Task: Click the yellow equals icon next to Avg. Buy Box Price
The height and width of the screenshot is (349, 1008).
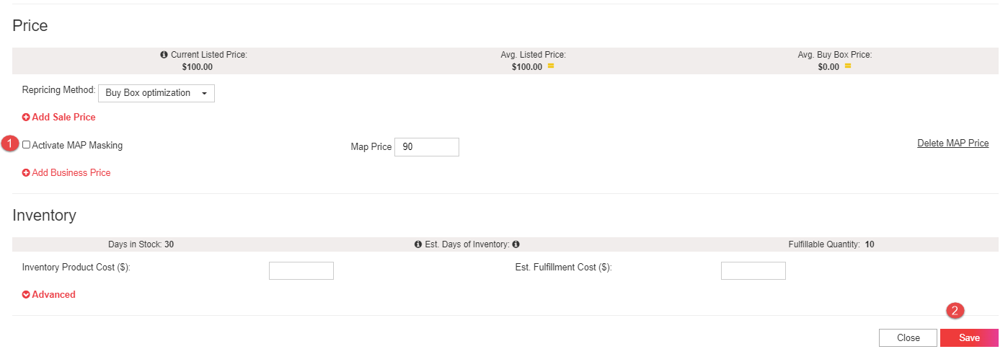Action: point(848,66)
